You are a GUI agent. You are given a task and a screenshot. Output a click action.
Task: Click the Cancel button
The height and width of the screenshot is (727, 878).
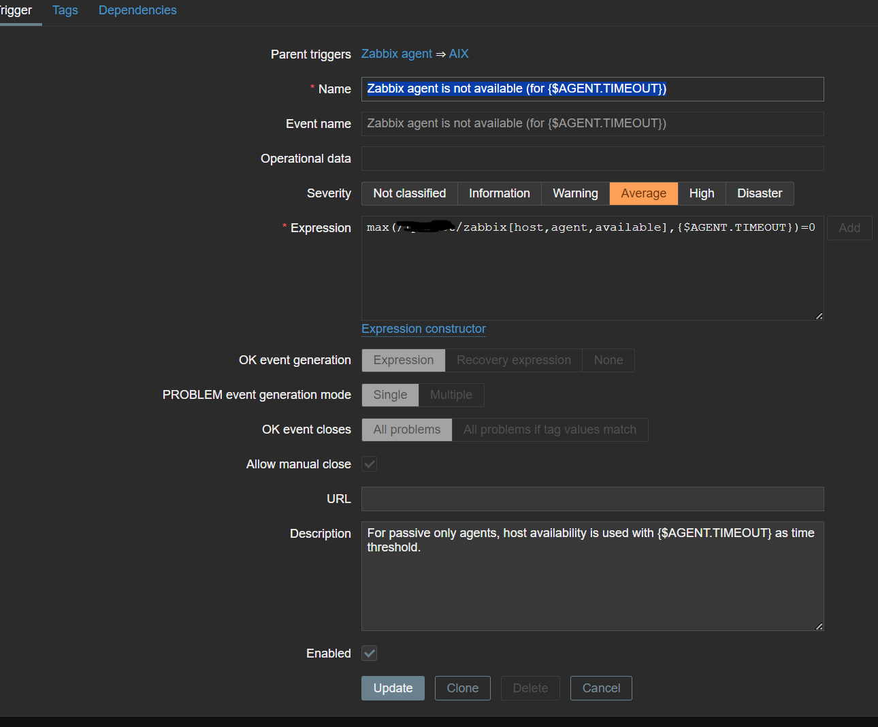[x=601, y=688]
